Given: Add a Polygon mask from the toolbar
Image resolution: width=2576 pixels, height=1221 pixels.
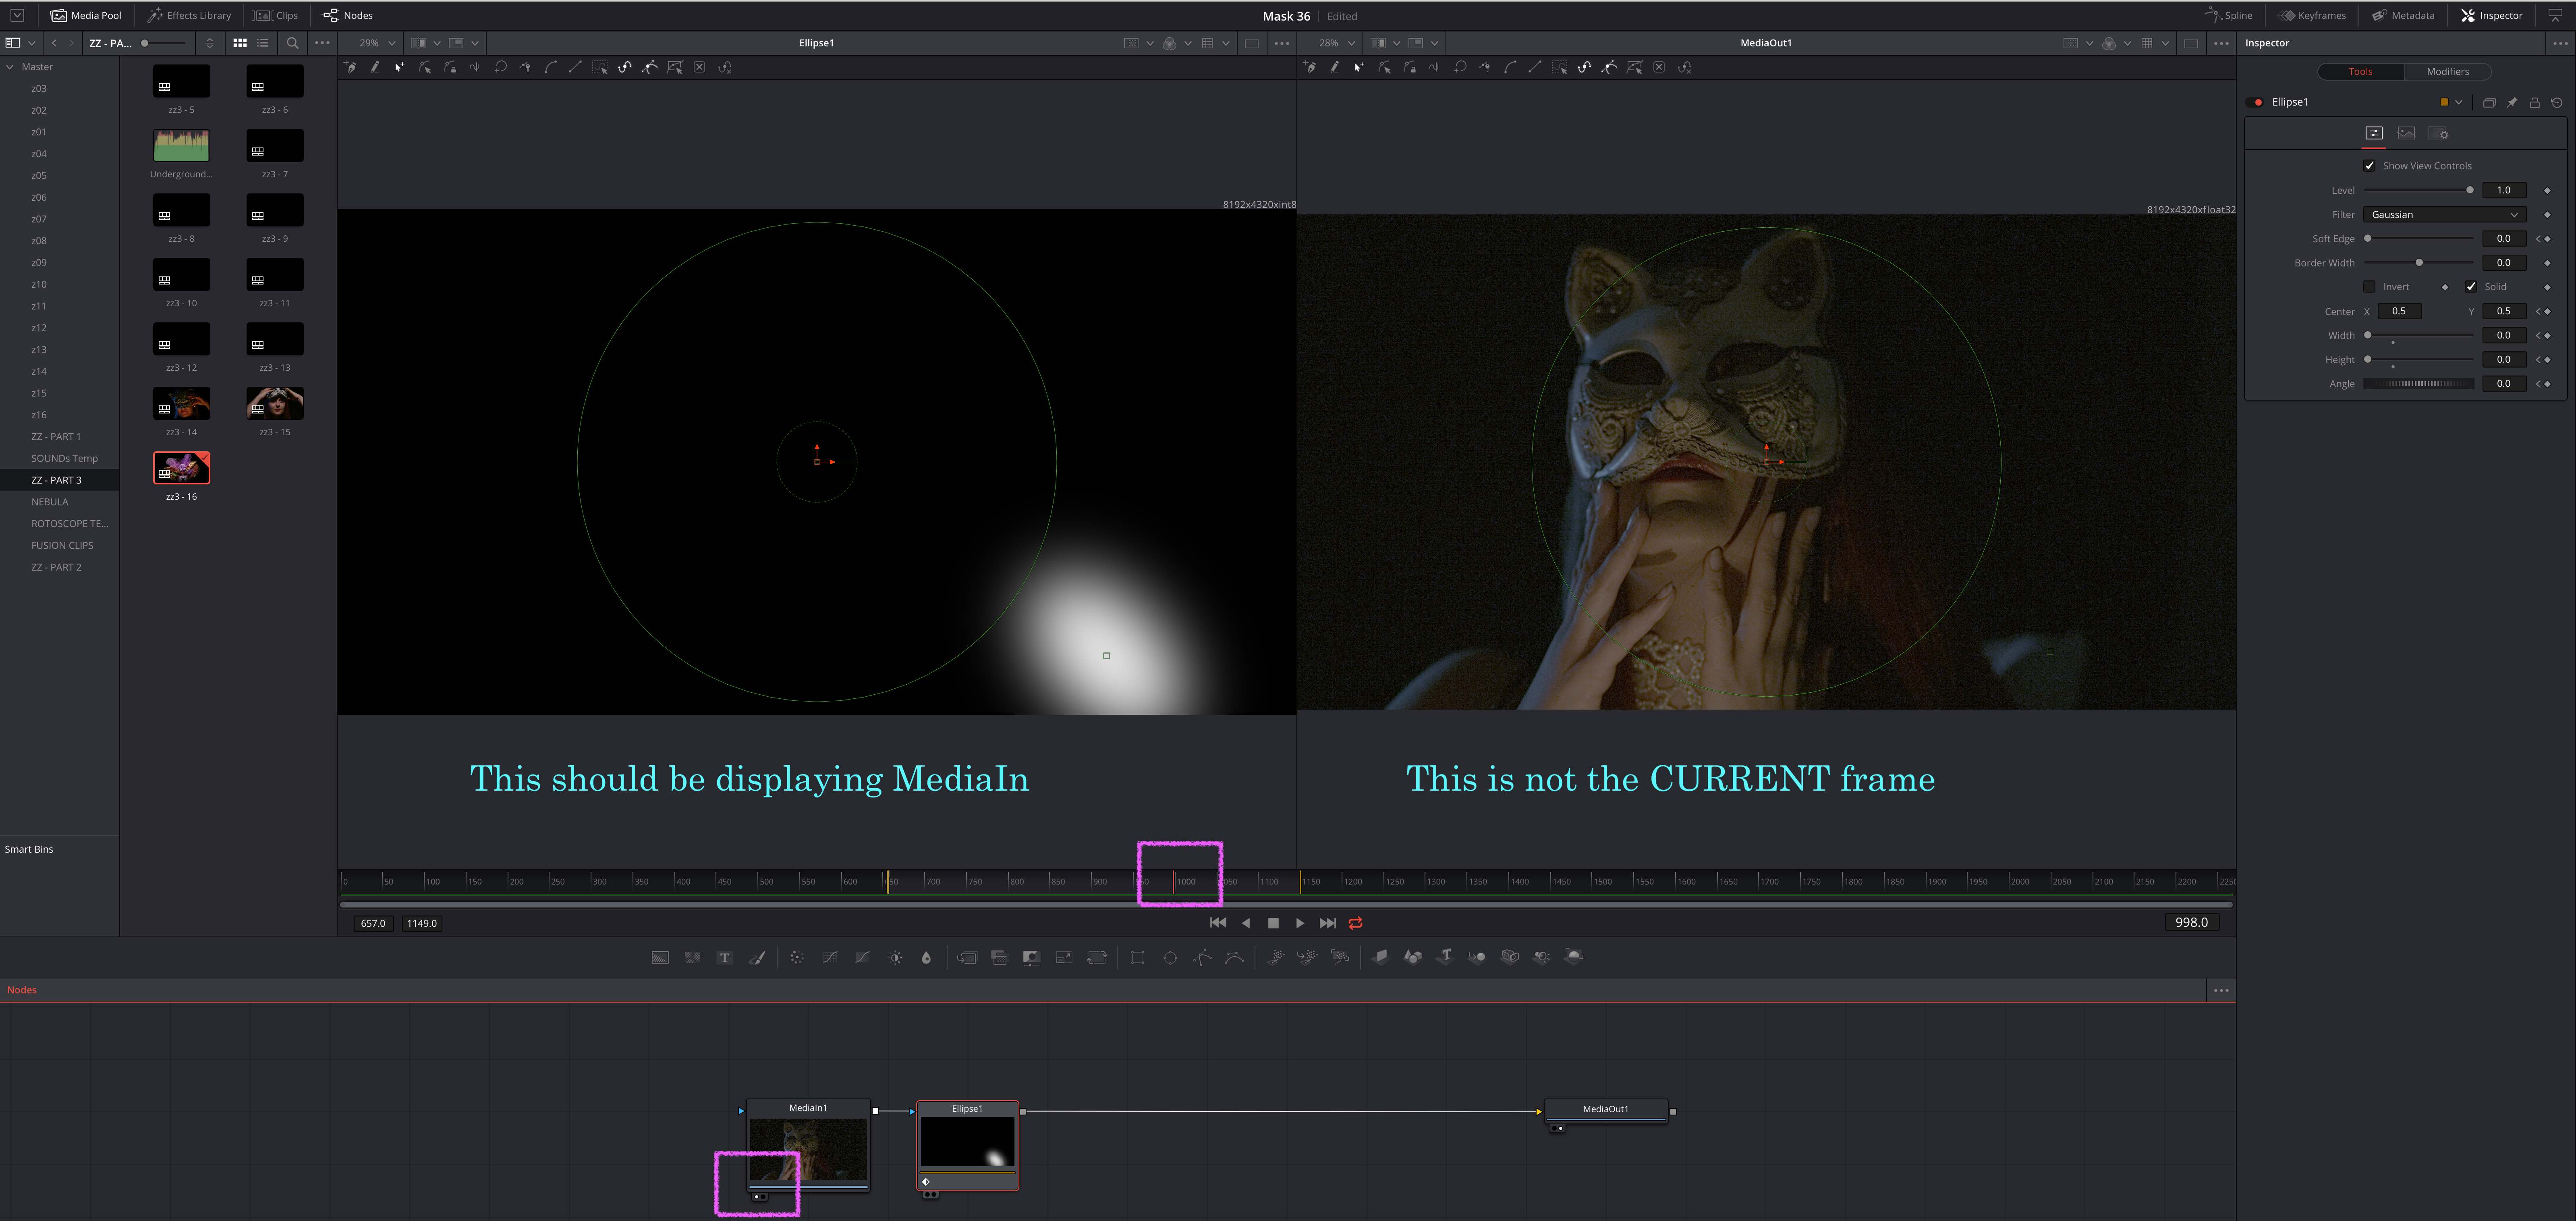Looking at the screenshot, I should point(1203,957).
